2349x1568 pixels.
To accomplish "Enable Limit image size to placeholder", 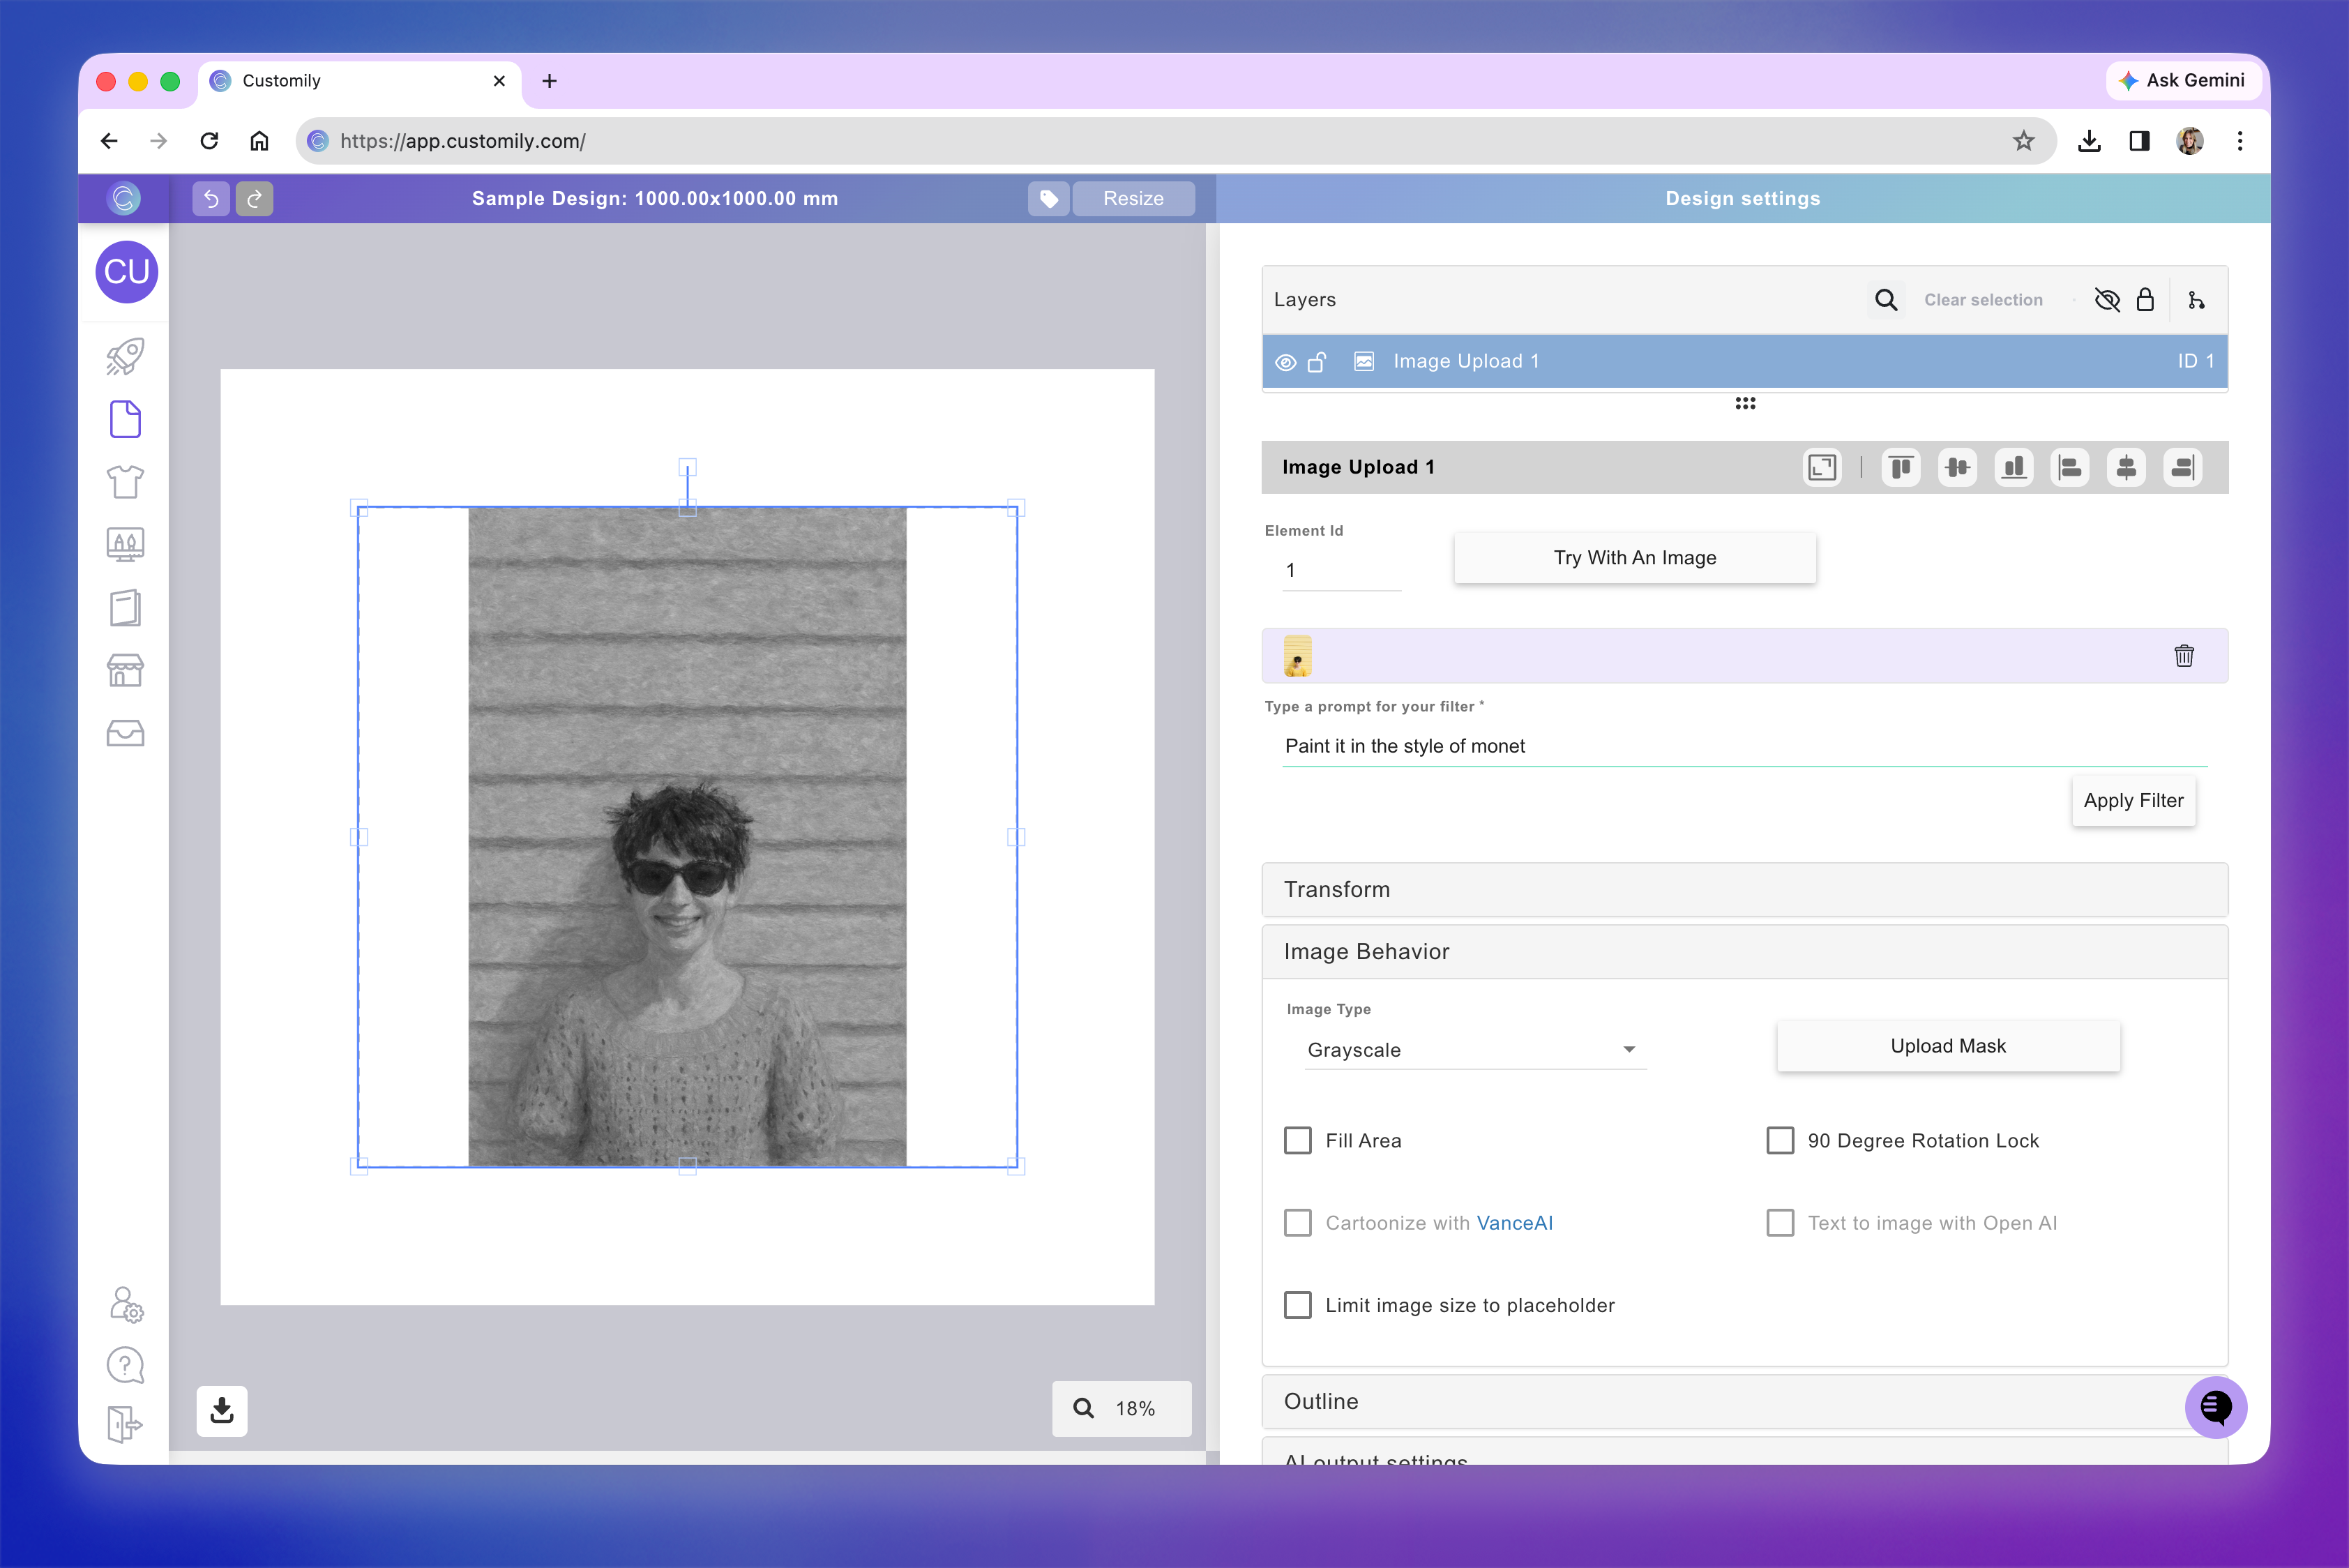I will tap(1297, 1305).
